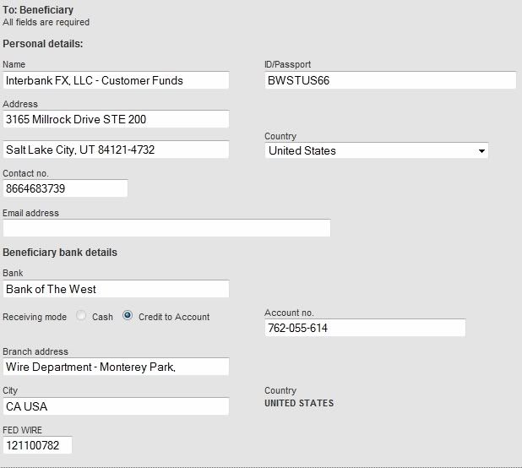Click the FED WIRE number field
The width and height of the screenshot is (522, 468).
pos(37,445)
